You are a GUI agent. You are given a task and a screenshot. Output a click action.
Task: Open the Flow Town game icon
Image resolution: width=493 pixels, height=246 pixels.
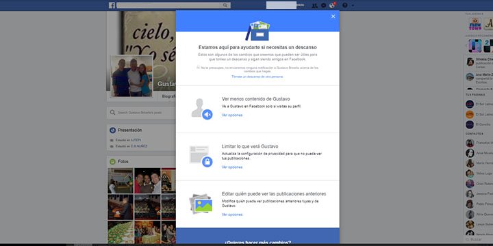tap(475, 24)
